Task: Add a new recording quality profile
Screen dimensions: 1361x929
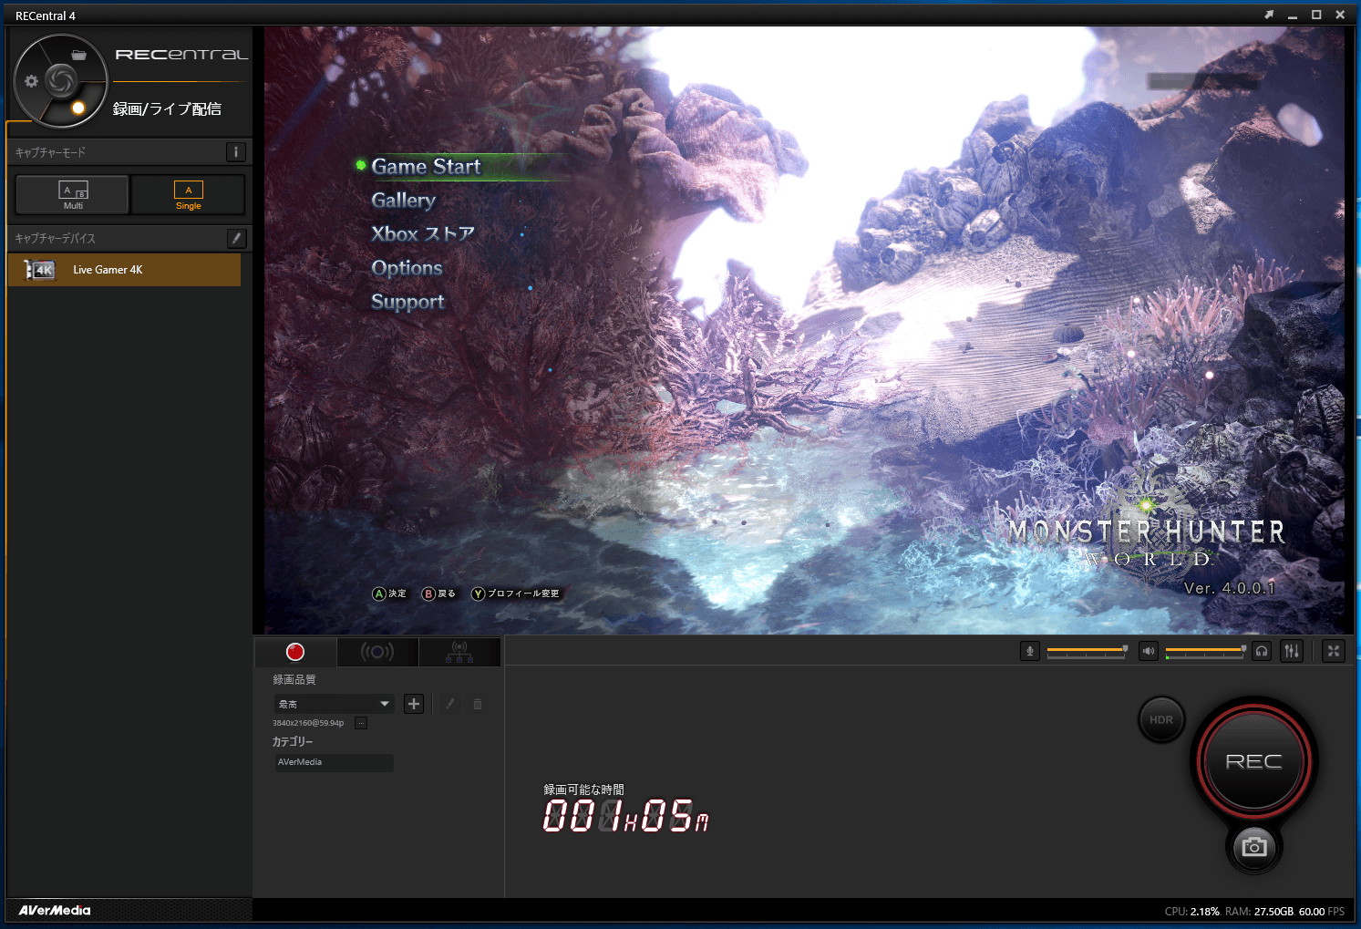Action: click(414, 704)
